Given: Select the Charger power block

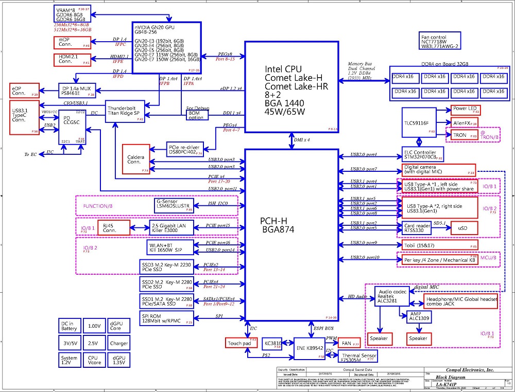Looking at the screenshot, I should pos(118,343).
